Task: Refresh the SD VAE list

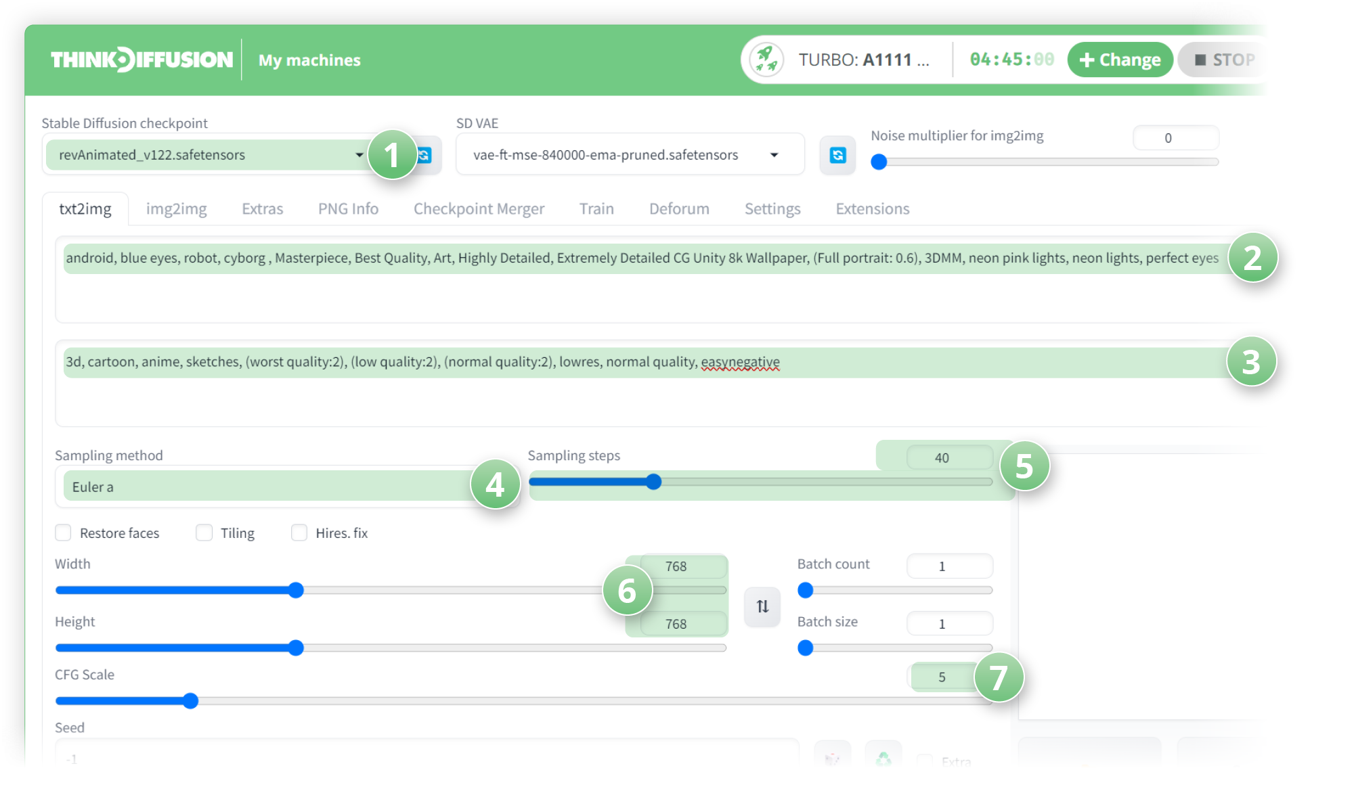Action: [x=837, y=155]
